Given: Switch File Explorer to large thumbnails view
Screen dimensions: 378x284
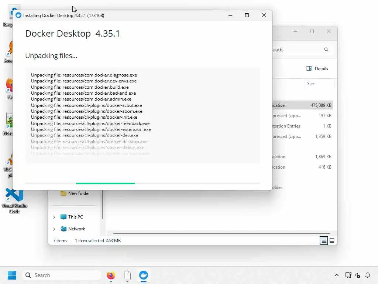Looking at the screenshot, I should point(332,240).
